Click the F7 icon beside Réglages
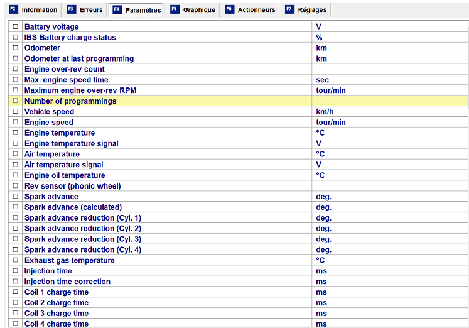469x328 pixels. tap(289, 9)
